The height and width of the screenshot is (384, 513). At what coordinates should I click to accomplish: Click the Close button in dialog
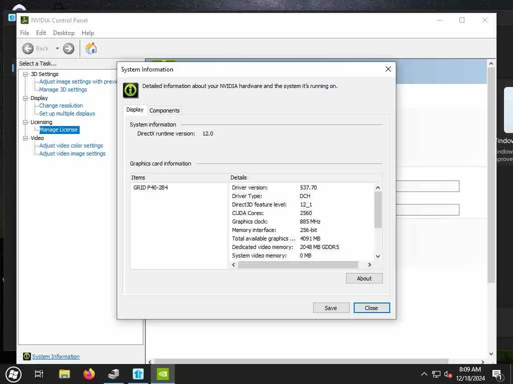click(371, 308)
